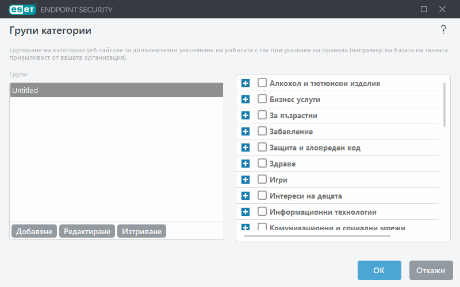Screen dimensions: 460x287
Task: Expand the Алкохол и тютюневи изделия category
Action: pos(246,83)
